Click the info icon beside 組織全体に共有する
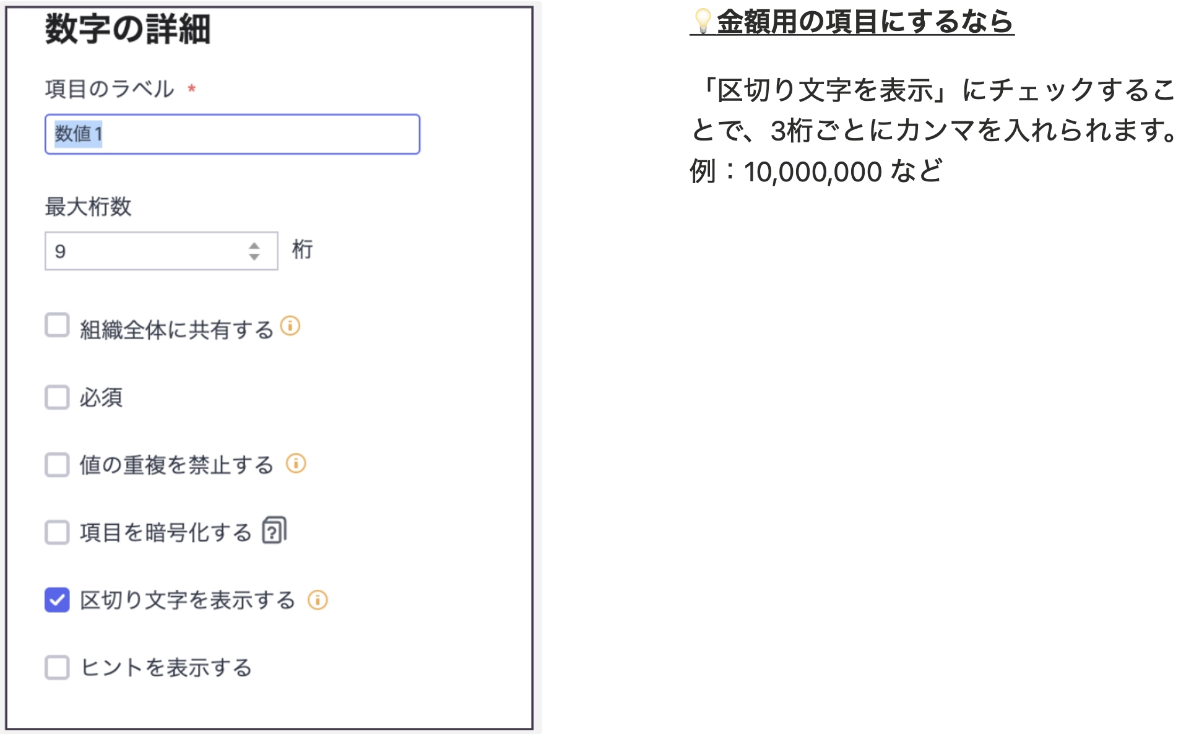This screenshot has width=1186, height=734. [290, 326]
